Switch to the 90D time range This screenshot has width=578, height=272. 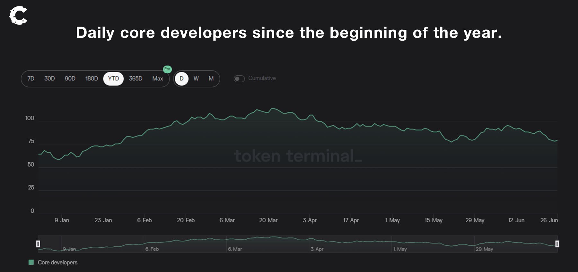tap(70, 79)
